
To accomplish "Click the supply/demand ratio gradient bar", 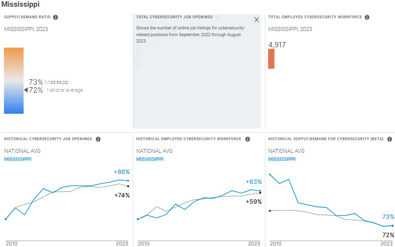I will coord(14,81).
